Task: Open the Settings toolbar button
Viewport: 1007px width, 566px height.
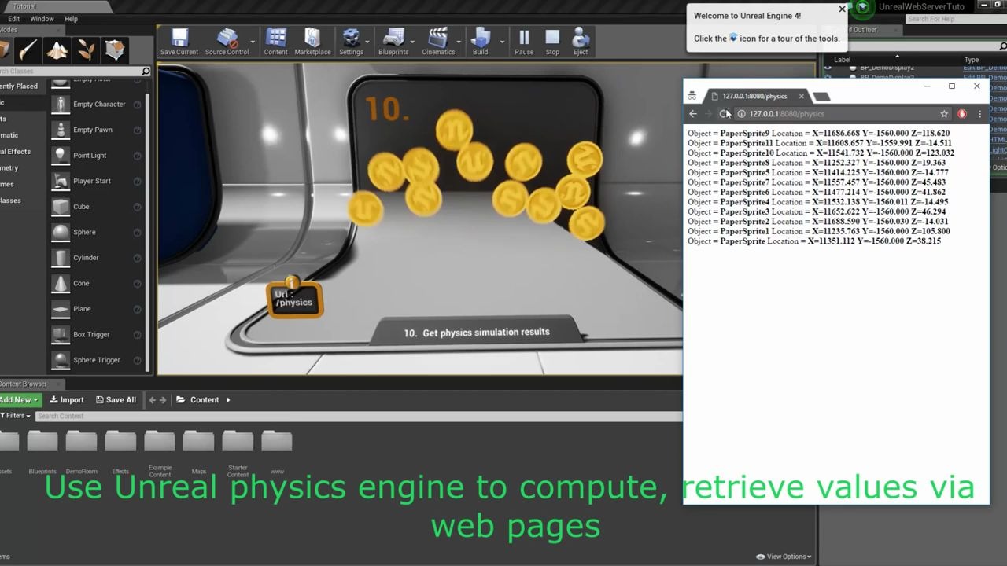Action: coord(351,42)
